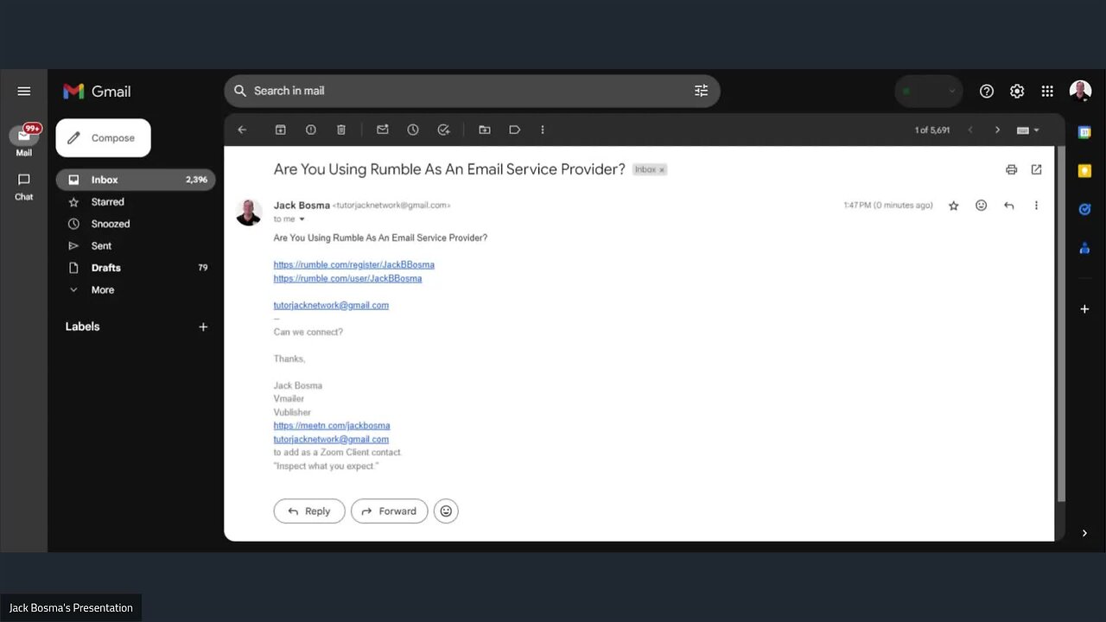Open search filter options
Image resolution: width=1106 pixels, height=622 pixels.
(701, 90)
